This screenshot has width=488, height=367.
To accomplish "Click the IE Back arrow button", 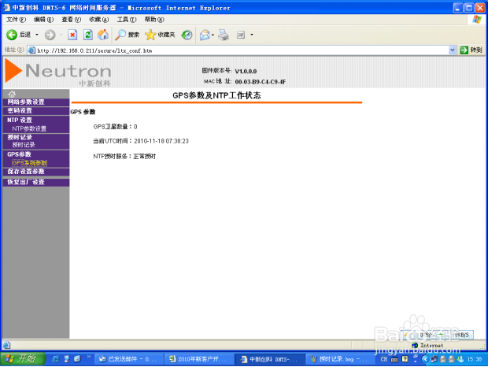I will pos(12,35).
